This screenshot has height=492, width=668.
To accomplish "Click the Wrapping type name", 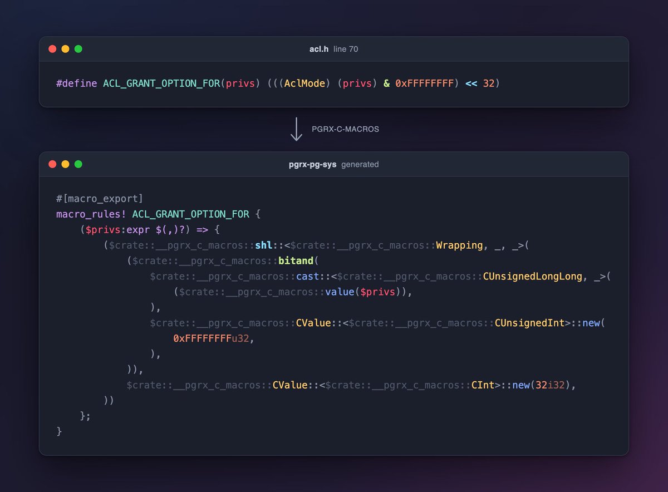I will [459, 245].
